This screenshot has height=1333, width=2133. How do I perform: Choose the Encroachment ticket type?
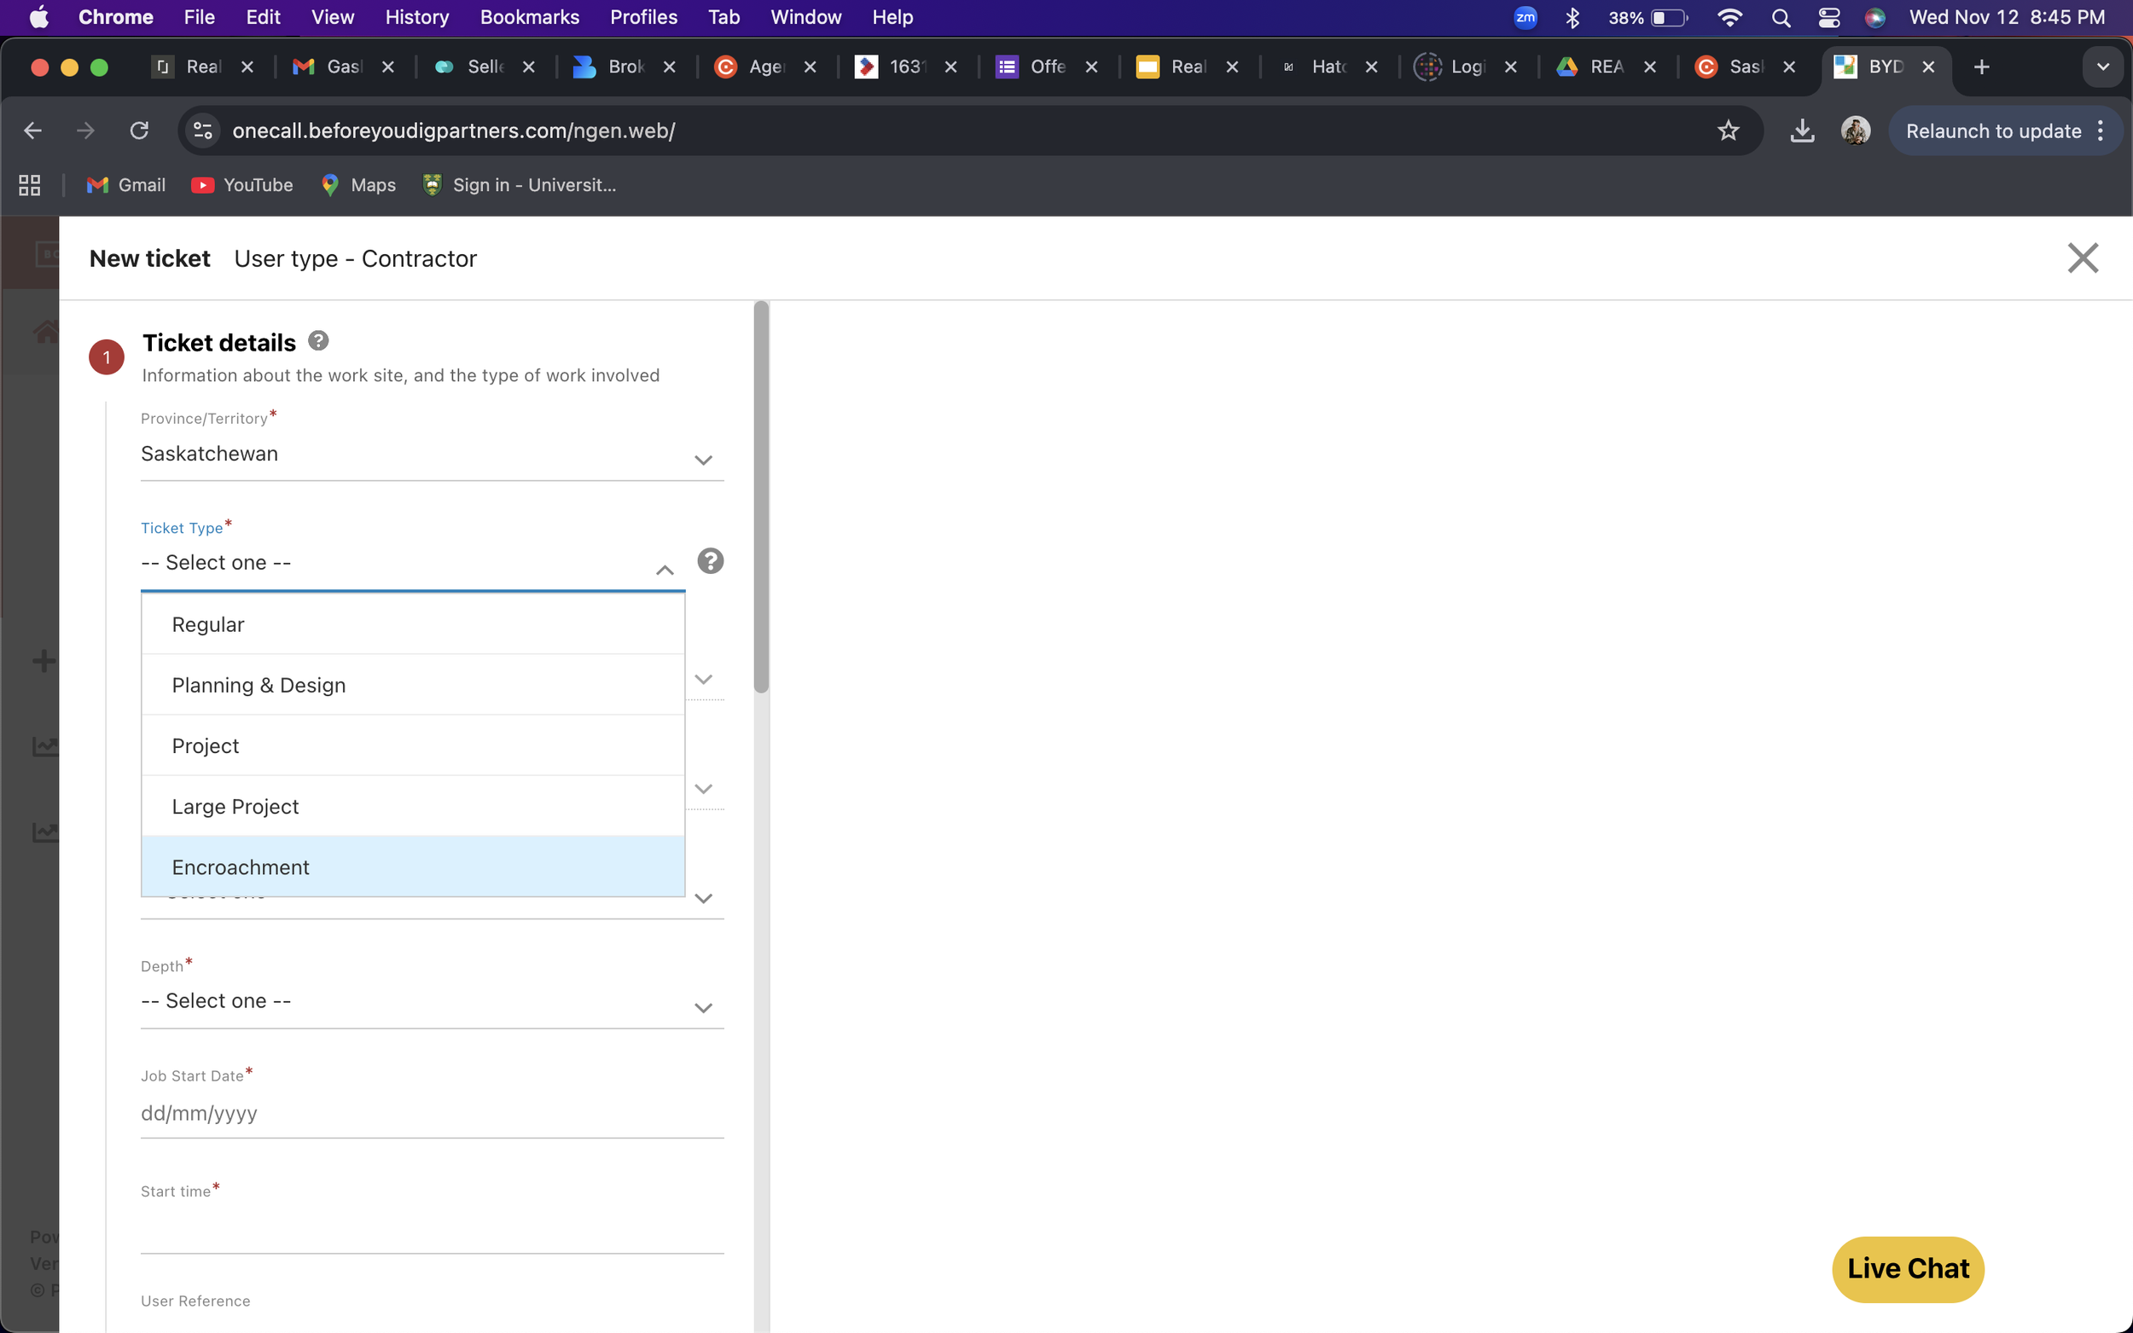(x=413, y=866)
